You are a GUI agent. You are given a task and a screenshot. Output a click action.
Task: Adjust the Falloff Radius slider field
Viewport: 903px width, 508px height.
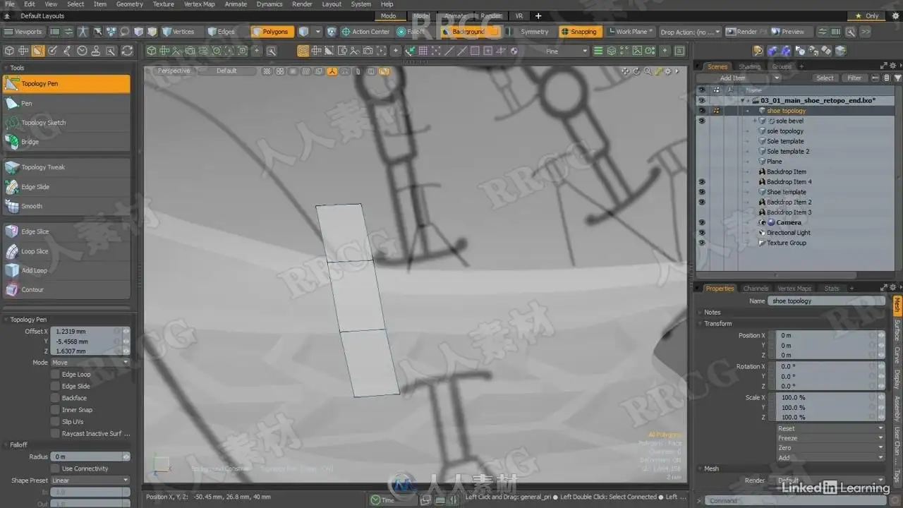[90, 457]
